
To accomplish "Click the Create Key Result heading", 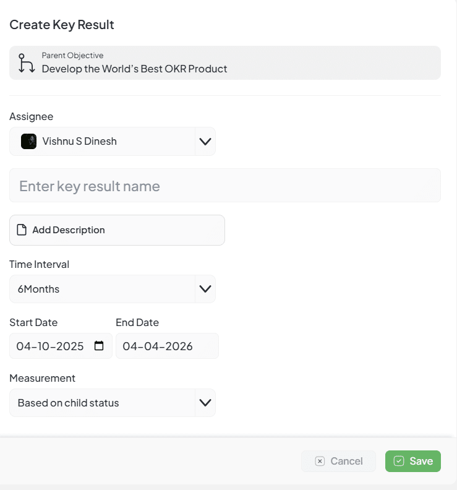I will pyautogui.click(x=62, y=25).
